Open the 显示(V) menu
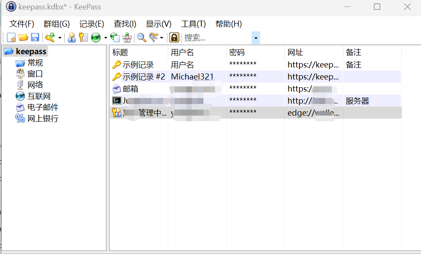421x254 pixels. click(158, 24)
